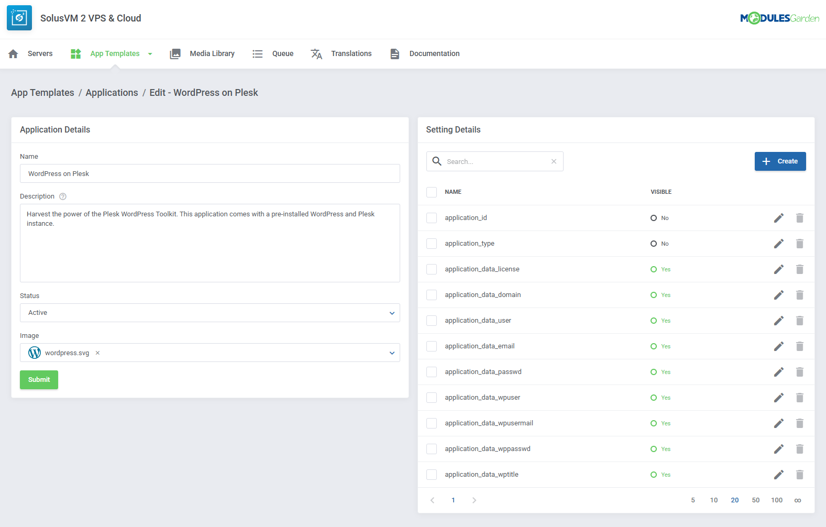826x527 pixels.
Task: Click the edit pencil for application_id
Action: click(x=778, y=218)
